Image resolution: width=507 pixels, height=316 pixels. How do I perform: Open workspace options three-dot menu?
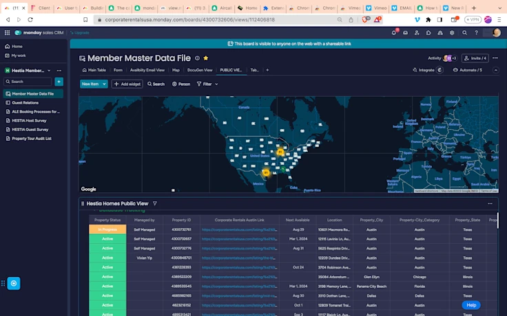pyautogui.click(x=59, y=70)
